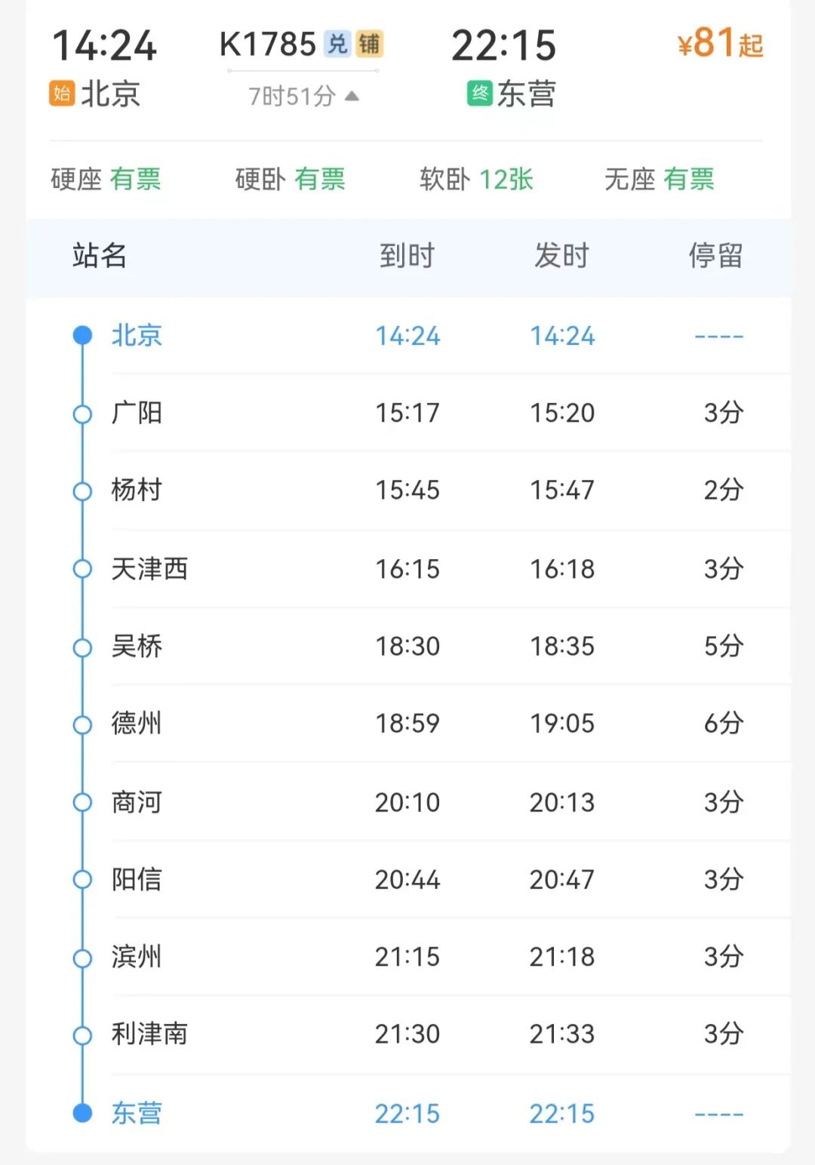Choose 软卧 12张 seat option
The height and width of the screenshot is (1165, 815).
[x=477, y=180]
